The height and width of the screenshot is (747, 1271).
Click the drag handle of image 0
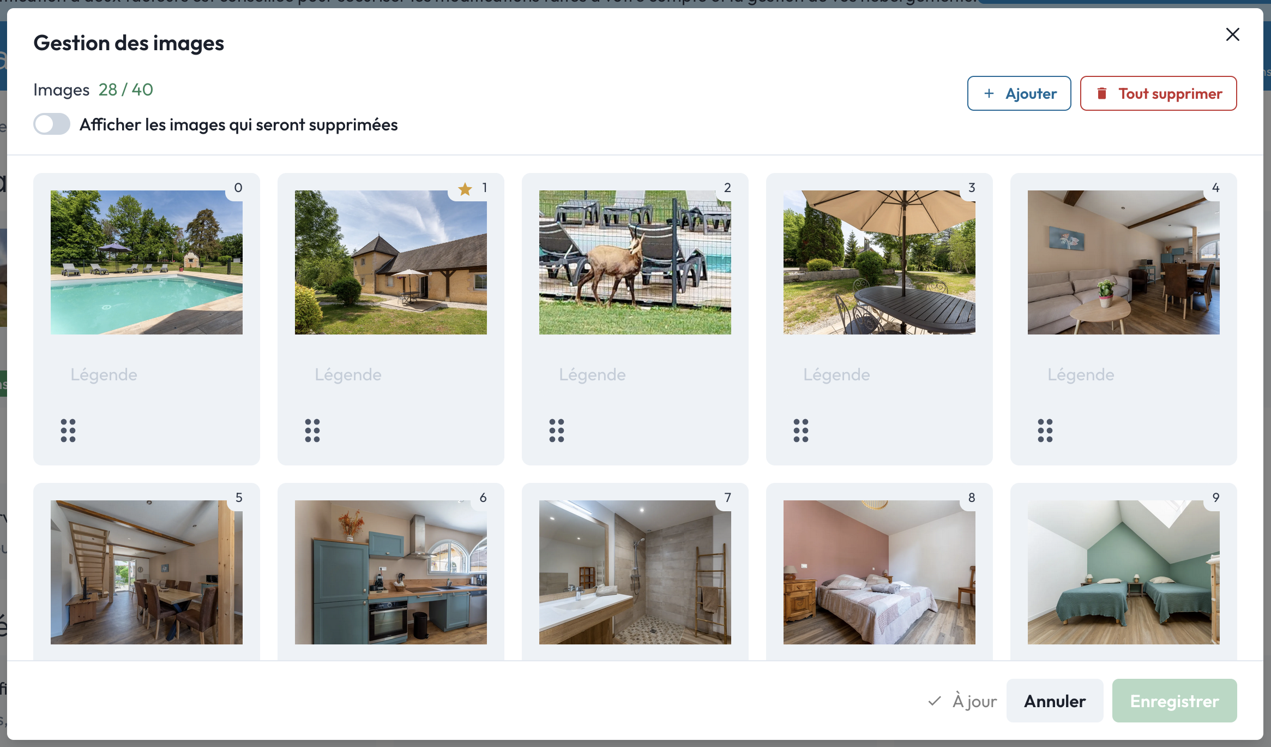[x=68, y=431]
